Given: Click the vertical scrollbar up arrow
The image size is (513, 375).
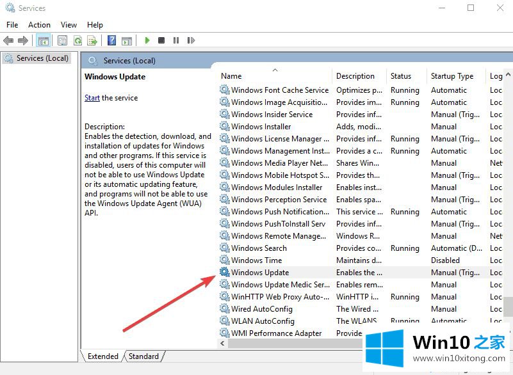Looking at the screenshot, I should 508,74.
